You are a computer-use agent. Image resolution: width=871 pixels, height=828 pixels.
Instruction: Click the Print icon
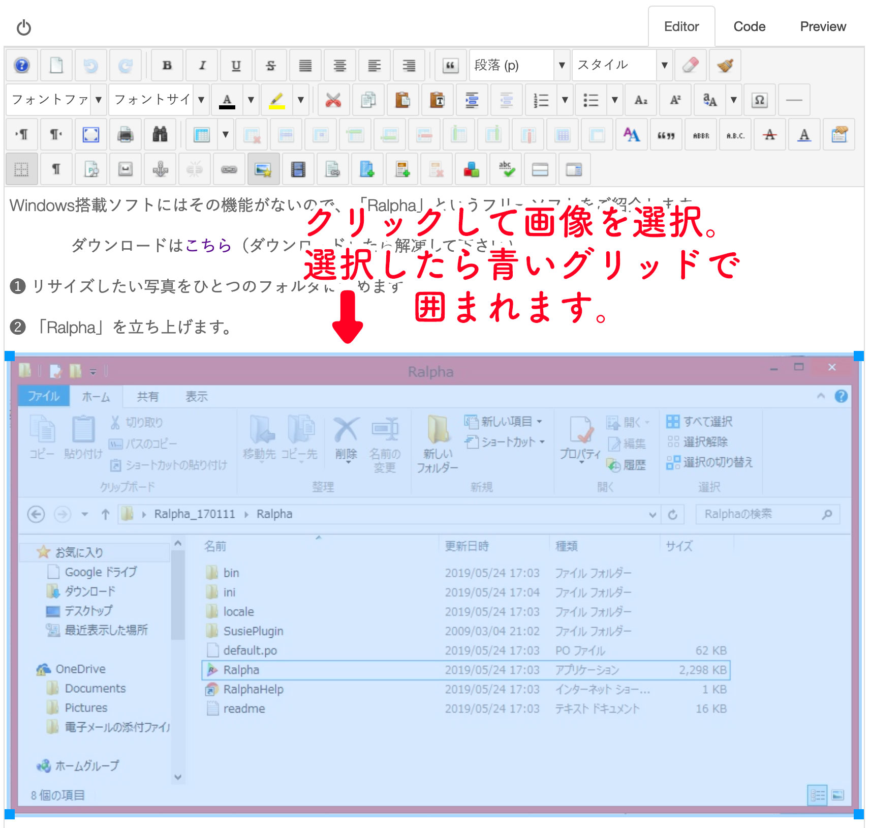coord(126,135)
